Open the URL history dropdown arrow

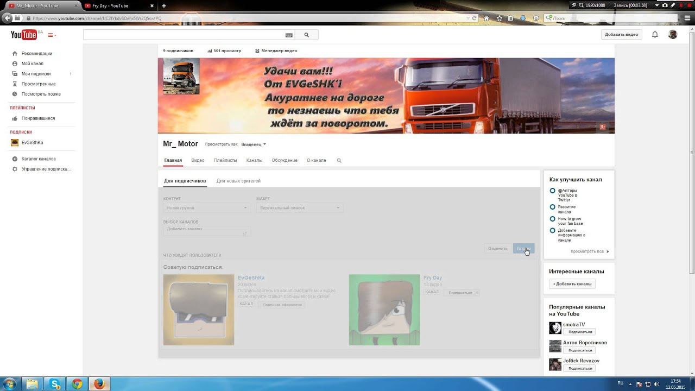click(468, 18)
